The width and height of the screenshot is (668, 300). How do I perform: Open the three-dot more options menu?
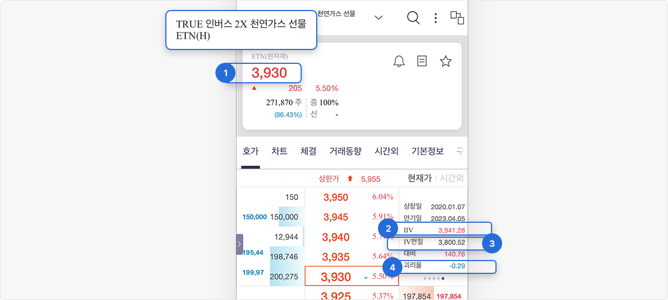point(435,18)
